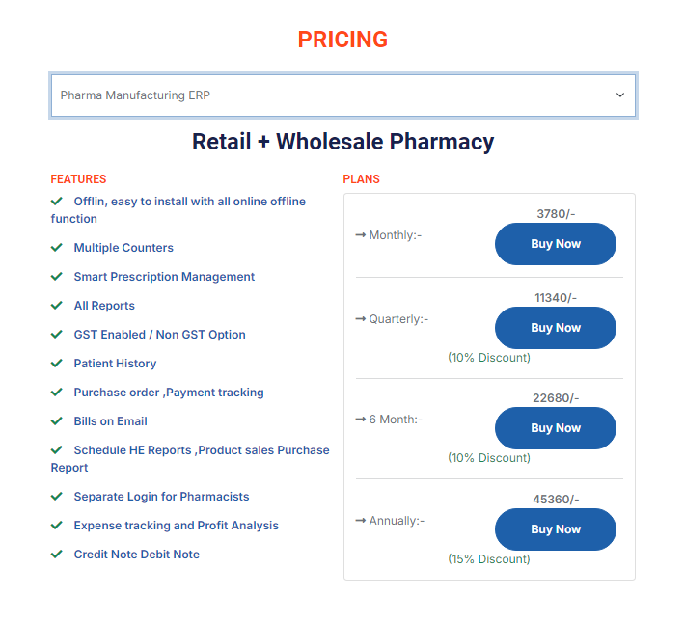Click the checkmark icon beside All Reports

[57, 306]
